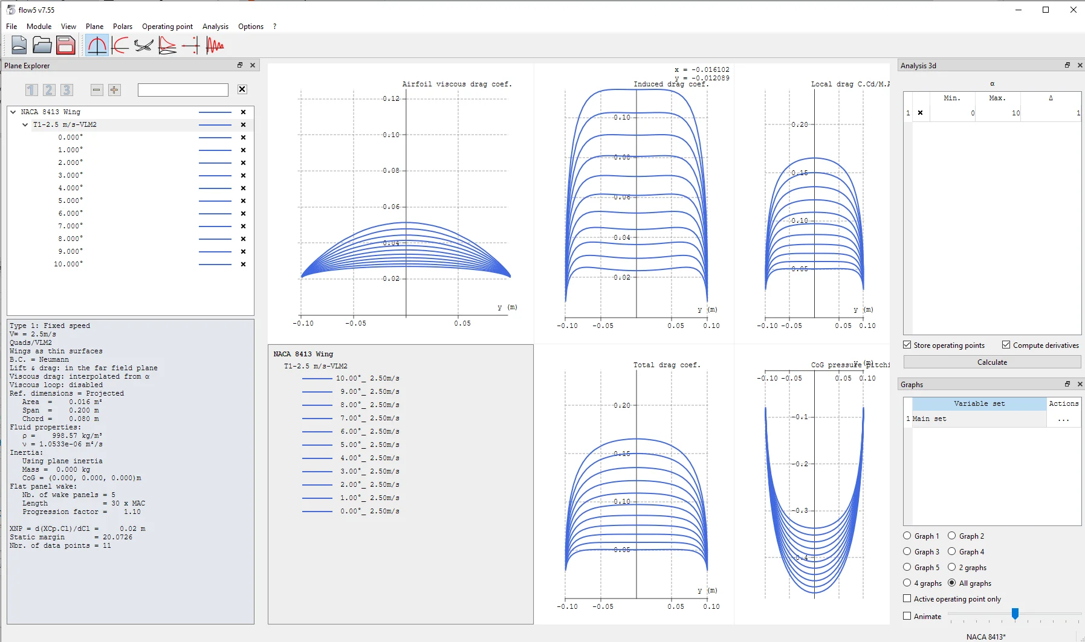Open the Polars menu
The height and width of the screenshot is (642, 1085).
tap(123, 27)
